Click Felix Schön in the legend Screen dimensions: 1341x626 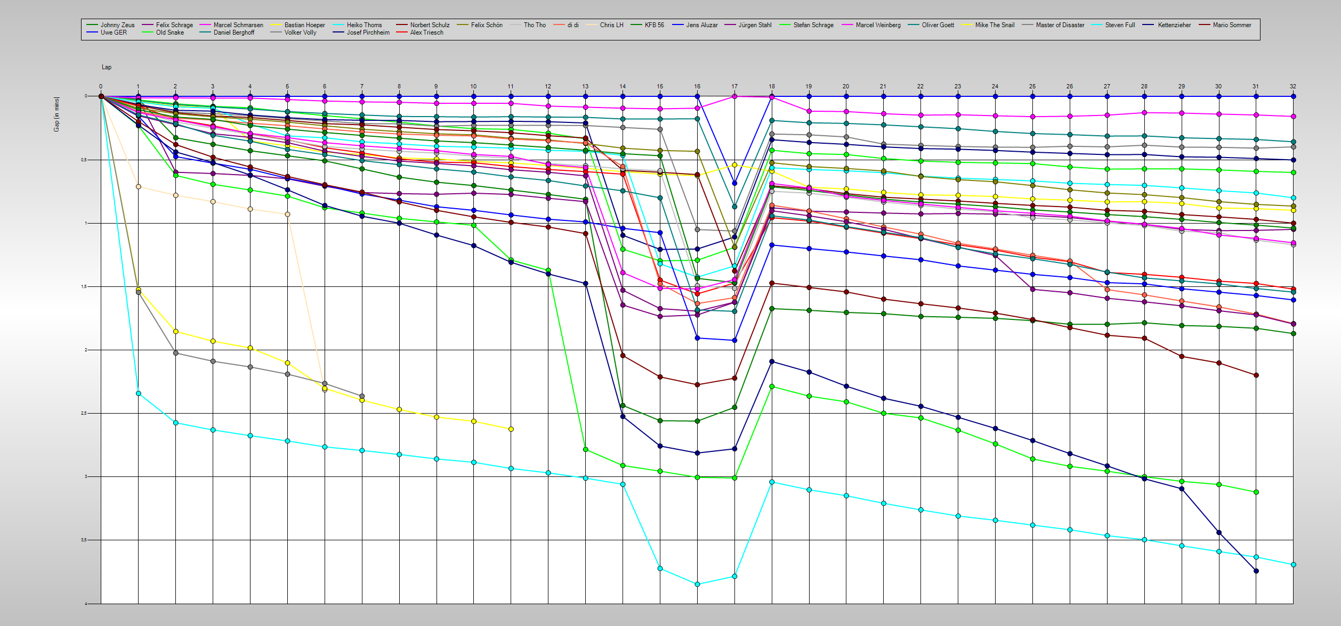(487, 25)
